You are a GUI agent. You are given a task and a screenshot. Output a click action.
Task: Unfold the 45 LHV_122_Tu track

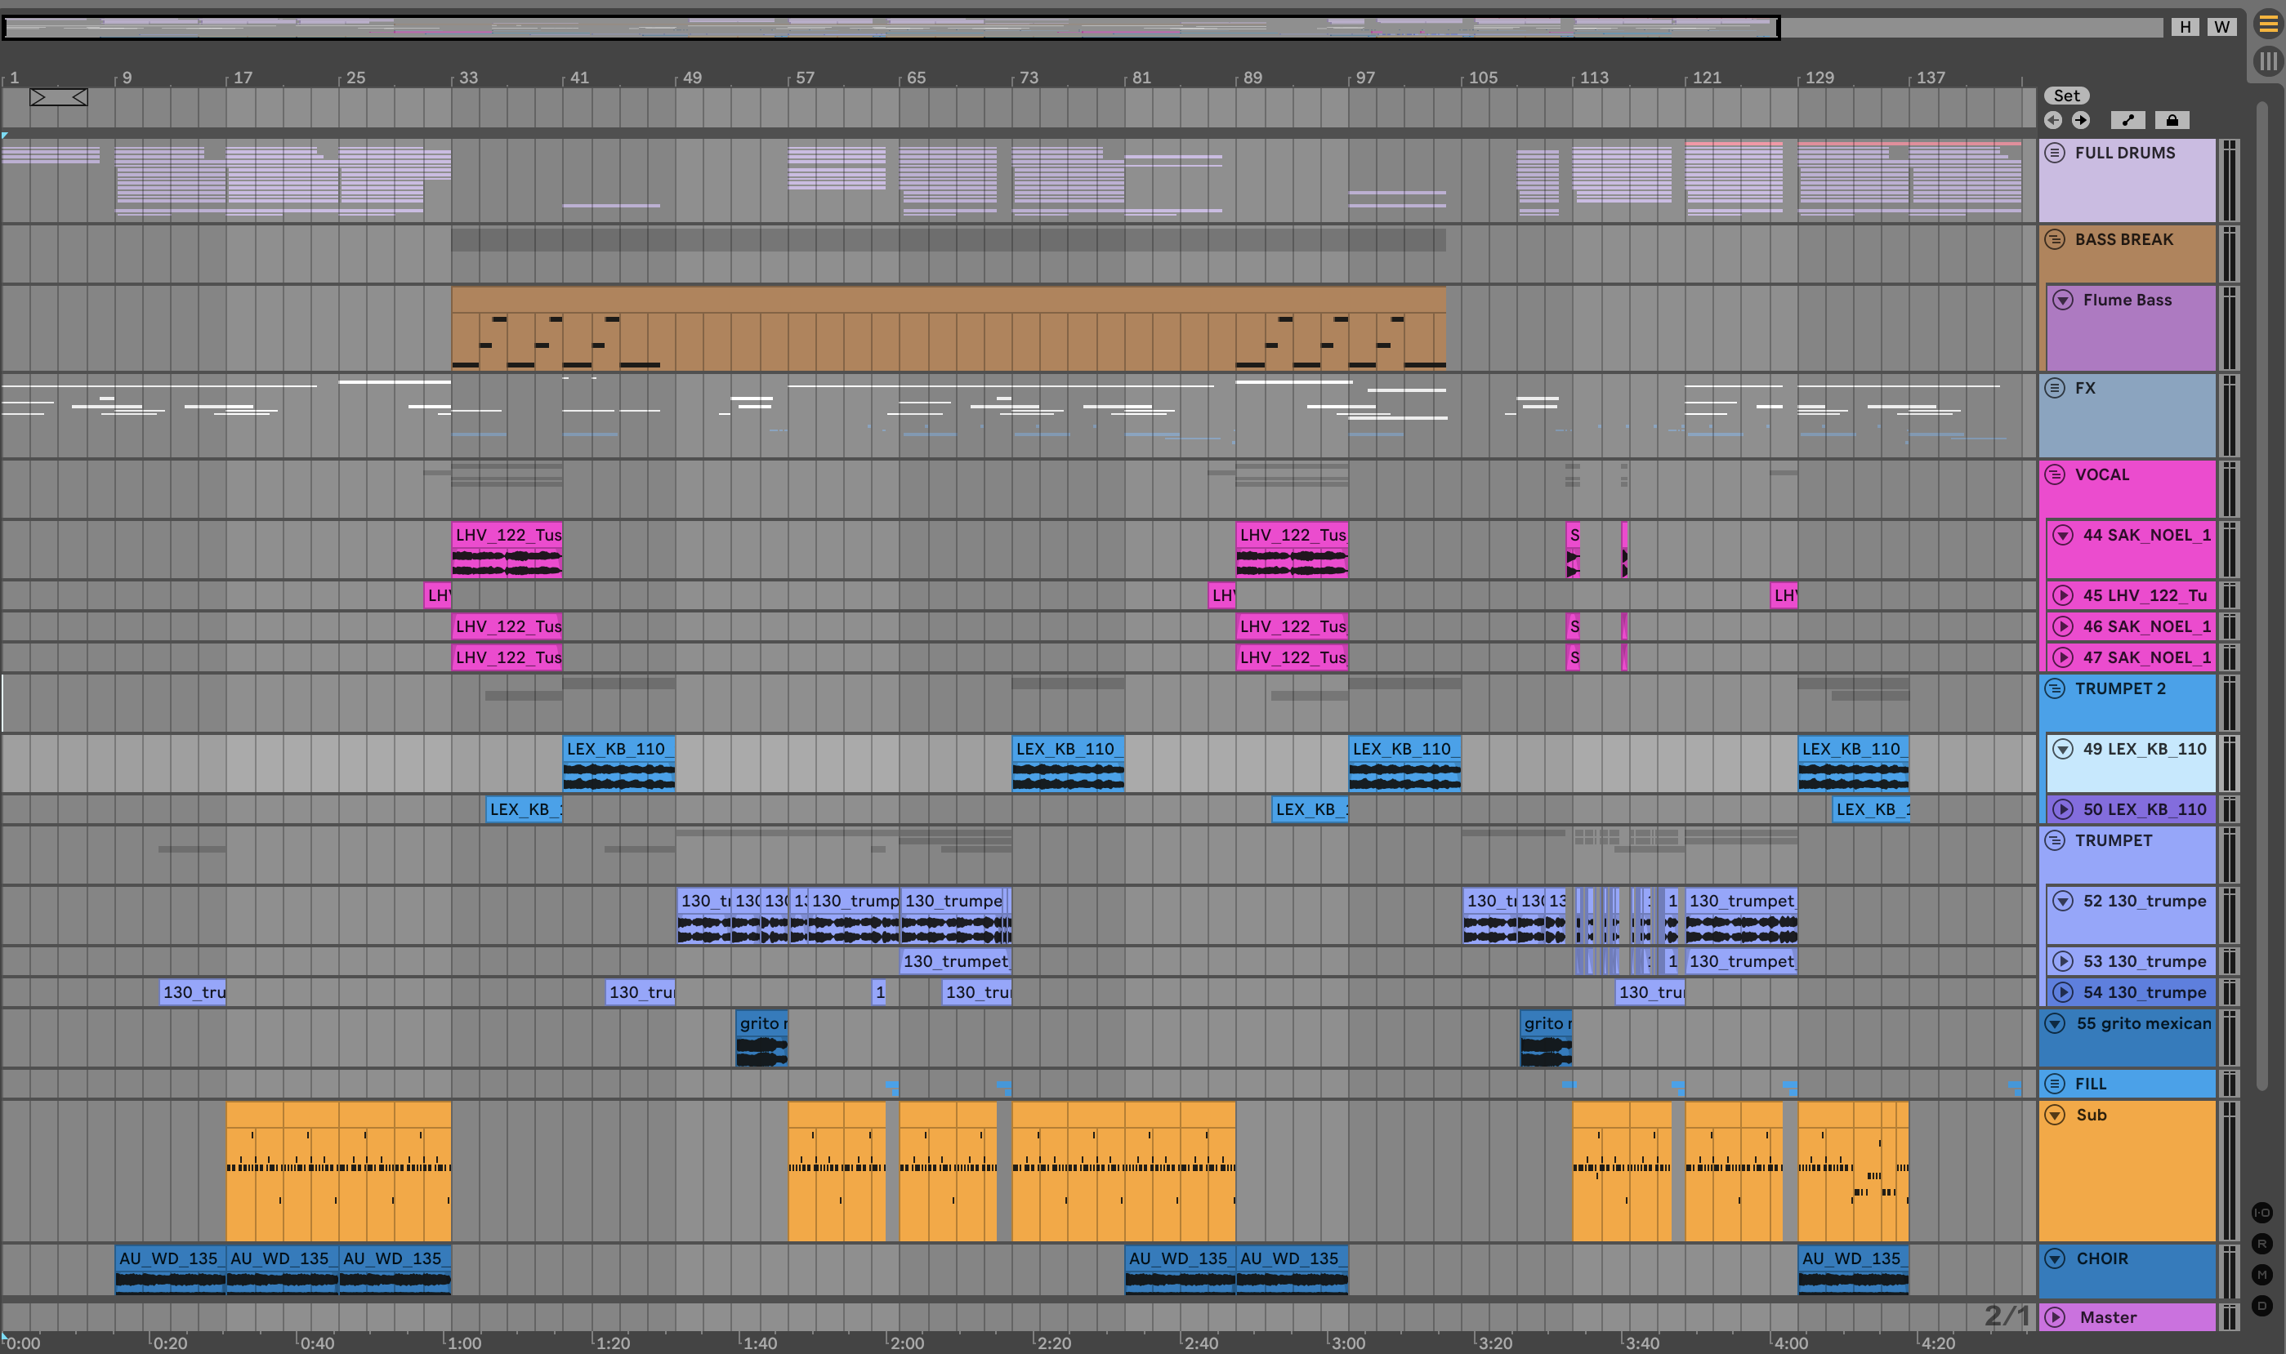2062,596
